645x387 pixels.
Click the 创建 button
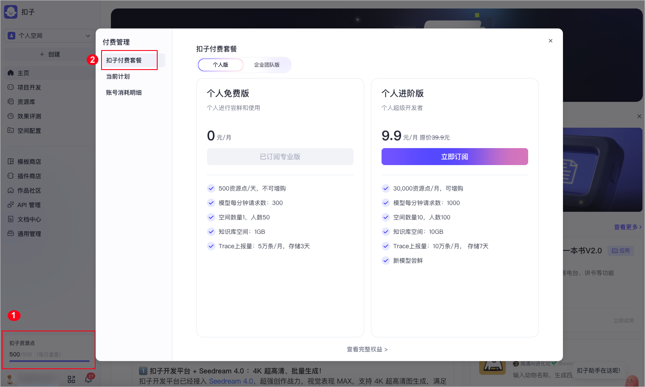click(x=50, y=54)
